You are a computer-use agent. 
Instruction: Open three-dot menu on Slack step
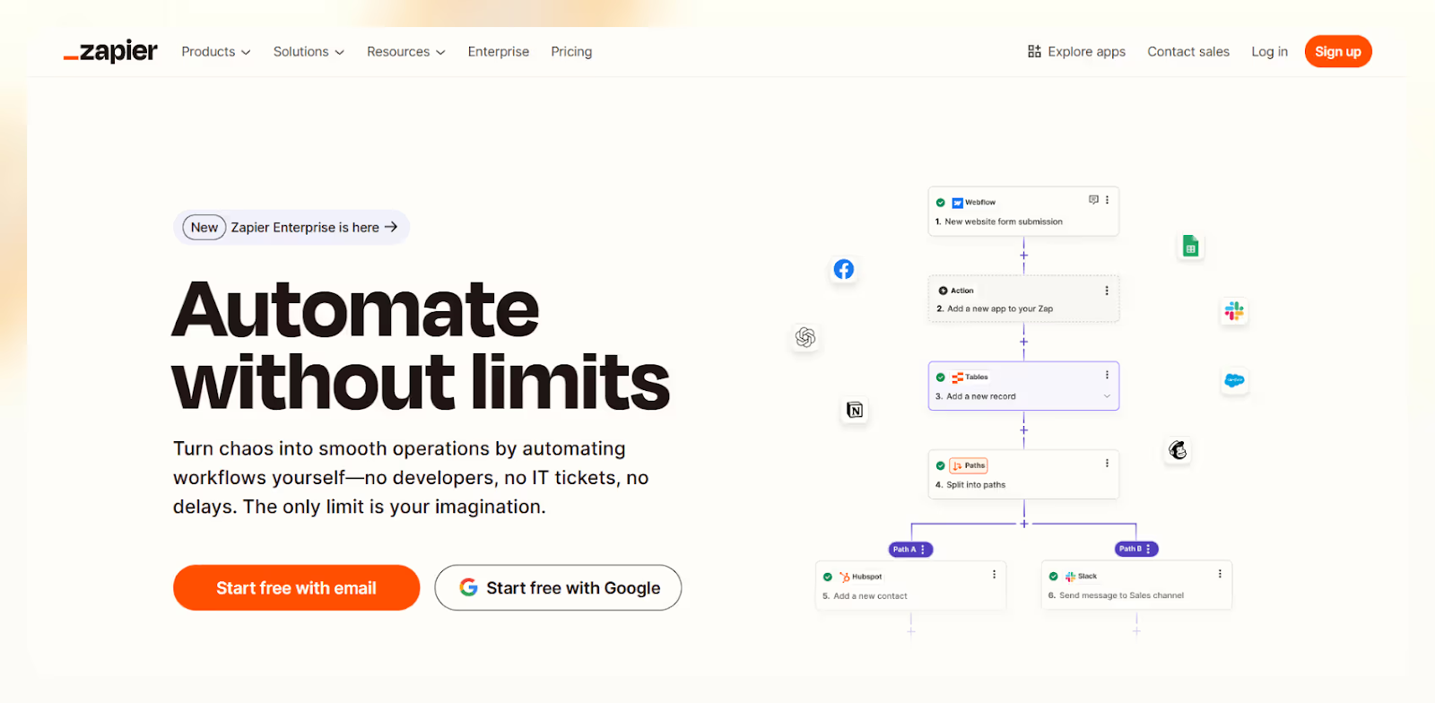1220,574
